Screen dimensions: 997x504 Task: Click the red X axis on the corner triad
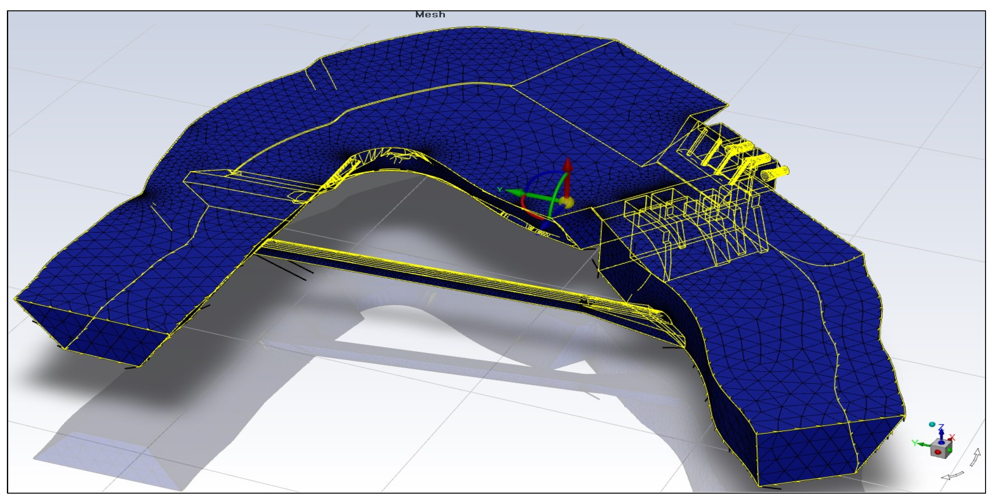(x=949, y=439)
